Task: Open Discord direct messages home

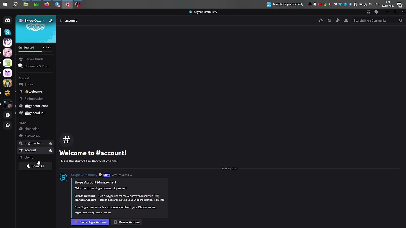Action: [x=8, y=20]
